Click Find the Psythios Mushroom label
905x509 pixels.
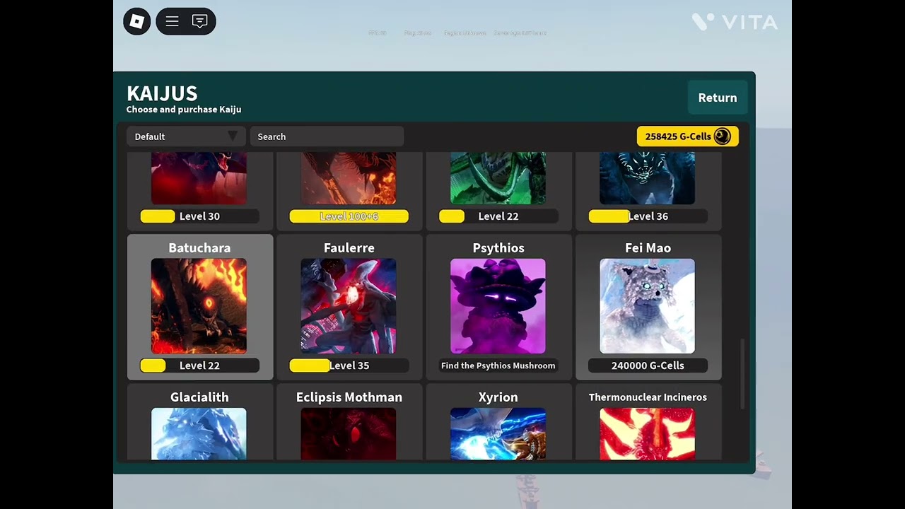pyautogui.click(x=498, y=365)
